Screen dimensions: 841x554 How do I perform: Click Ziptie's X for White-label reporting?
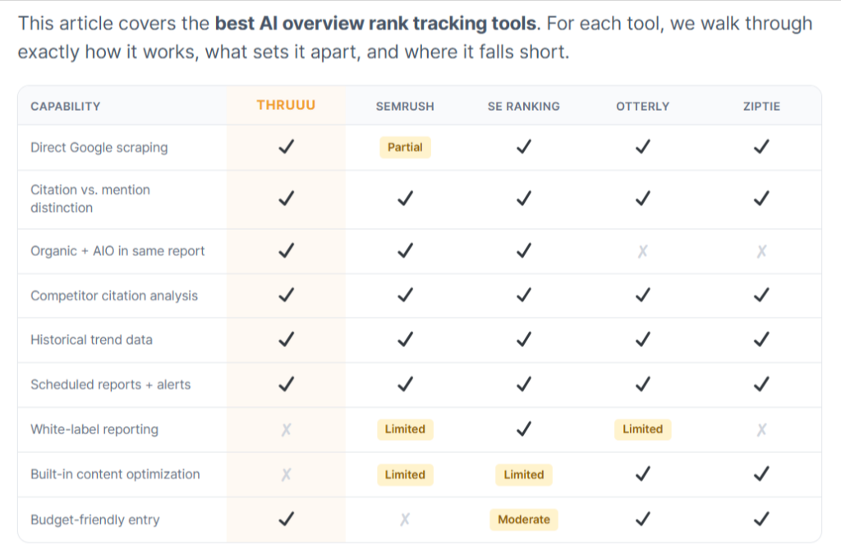[761, 429]
